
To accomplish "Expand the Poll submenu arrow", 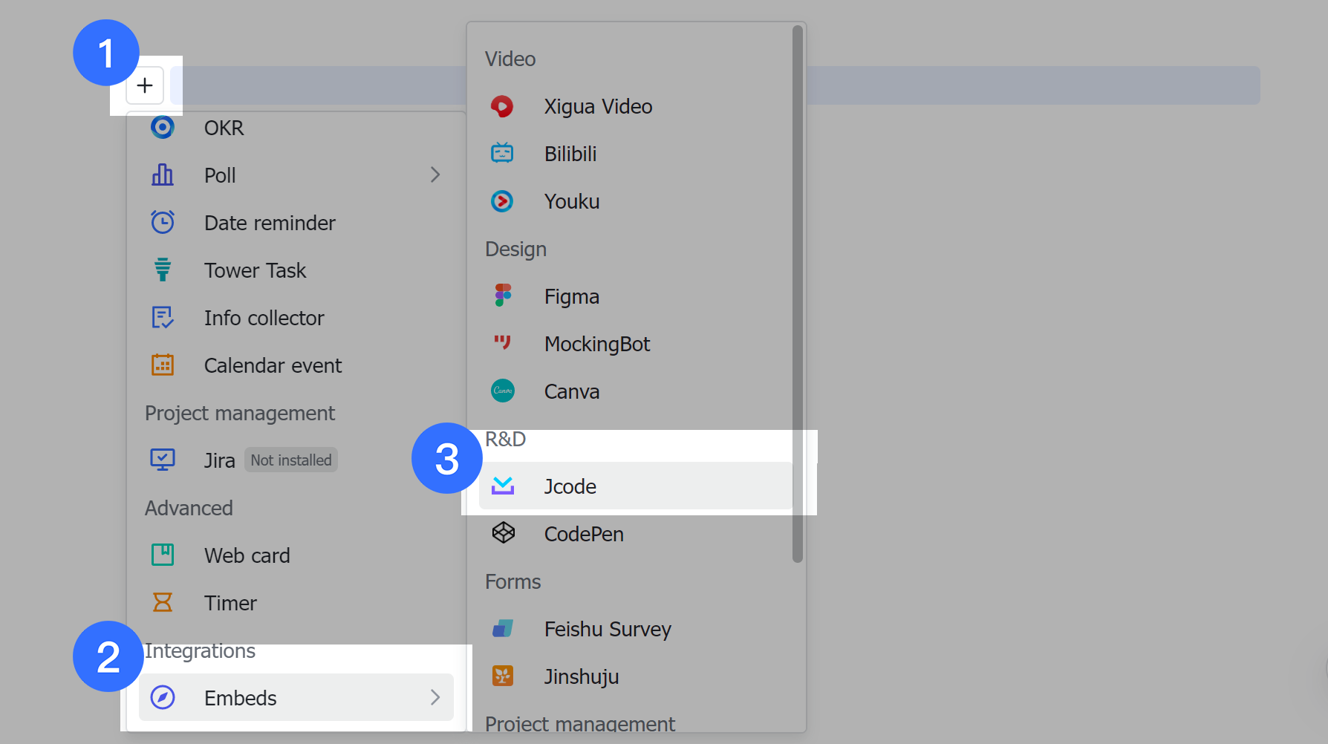I will point(435,174).
